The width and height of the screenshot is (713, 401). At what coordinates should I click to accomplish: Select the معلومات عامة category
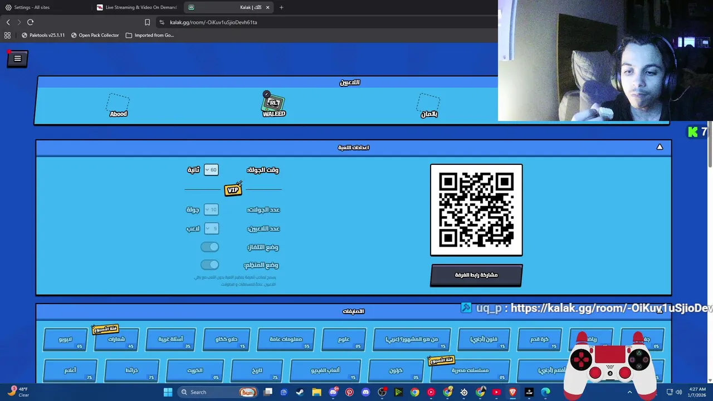click(286, 339)
